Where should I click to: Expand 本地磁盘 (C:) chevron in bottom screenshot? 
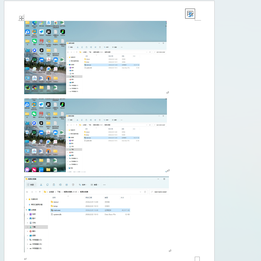pyautogui.click(x=27, y=239)
